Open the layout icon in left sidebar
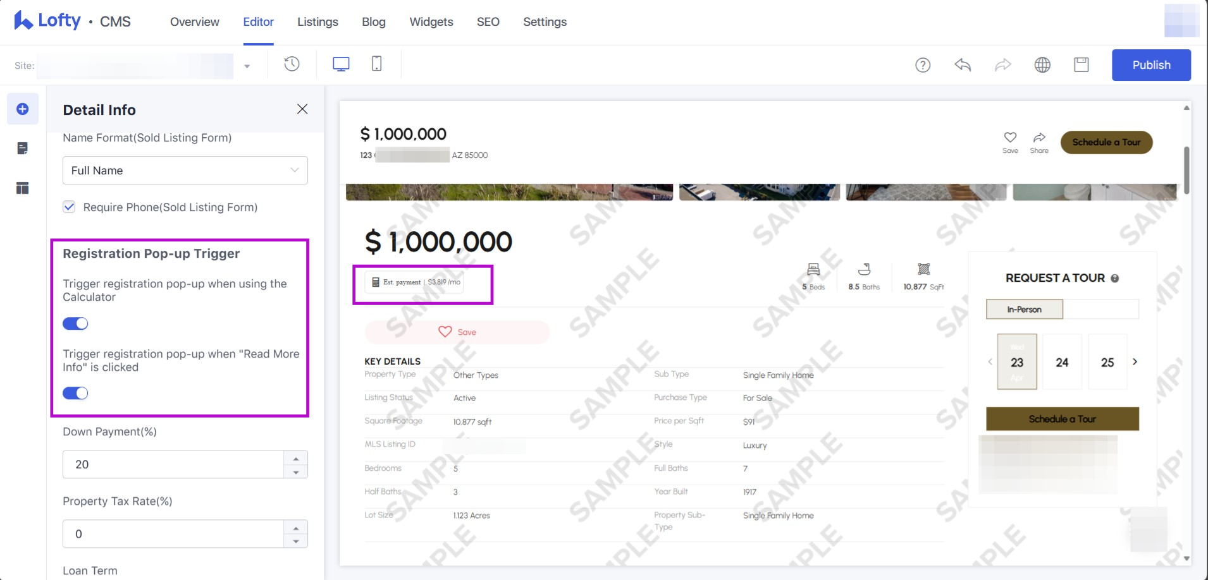1208x580 pixels. pyautogui.click(x=23, y=188)
